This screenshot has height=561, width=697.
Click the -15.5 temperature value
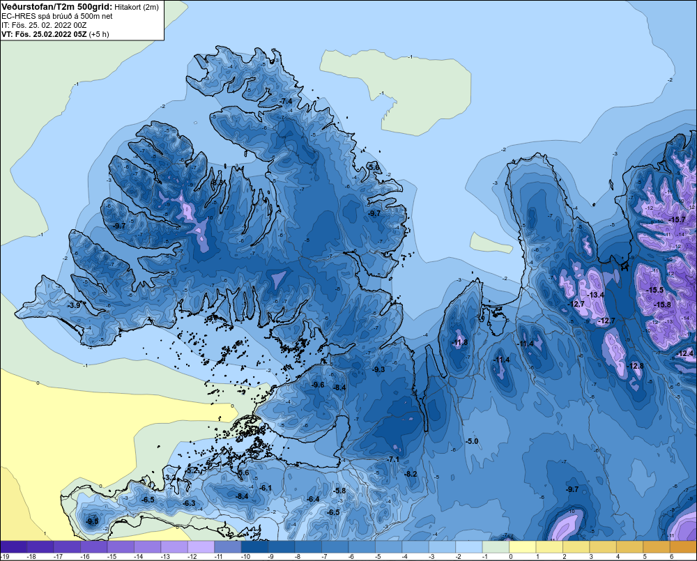coord(654,290)
